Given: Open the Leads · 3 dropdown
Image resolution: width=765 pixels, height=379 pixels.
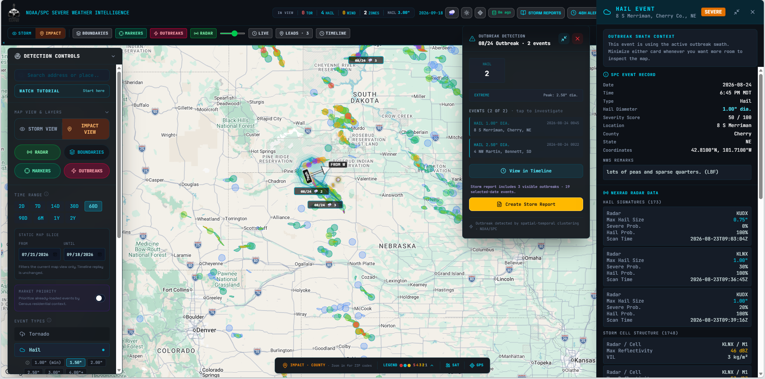Looking at the screenshot, I should pyautogui.click(x=294, y=33).
